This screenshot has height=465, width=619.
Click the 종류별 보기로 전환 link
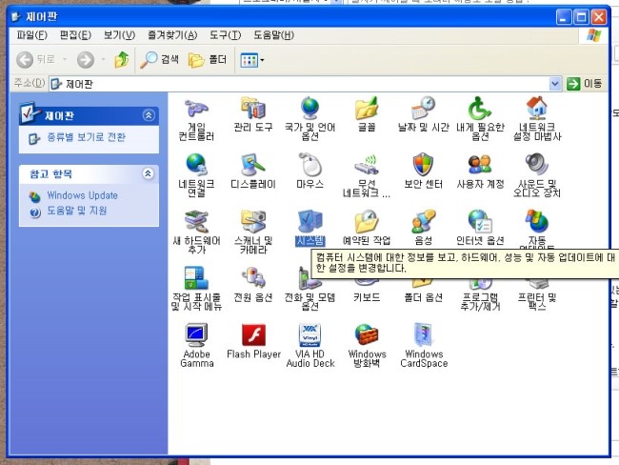point(86,137)
